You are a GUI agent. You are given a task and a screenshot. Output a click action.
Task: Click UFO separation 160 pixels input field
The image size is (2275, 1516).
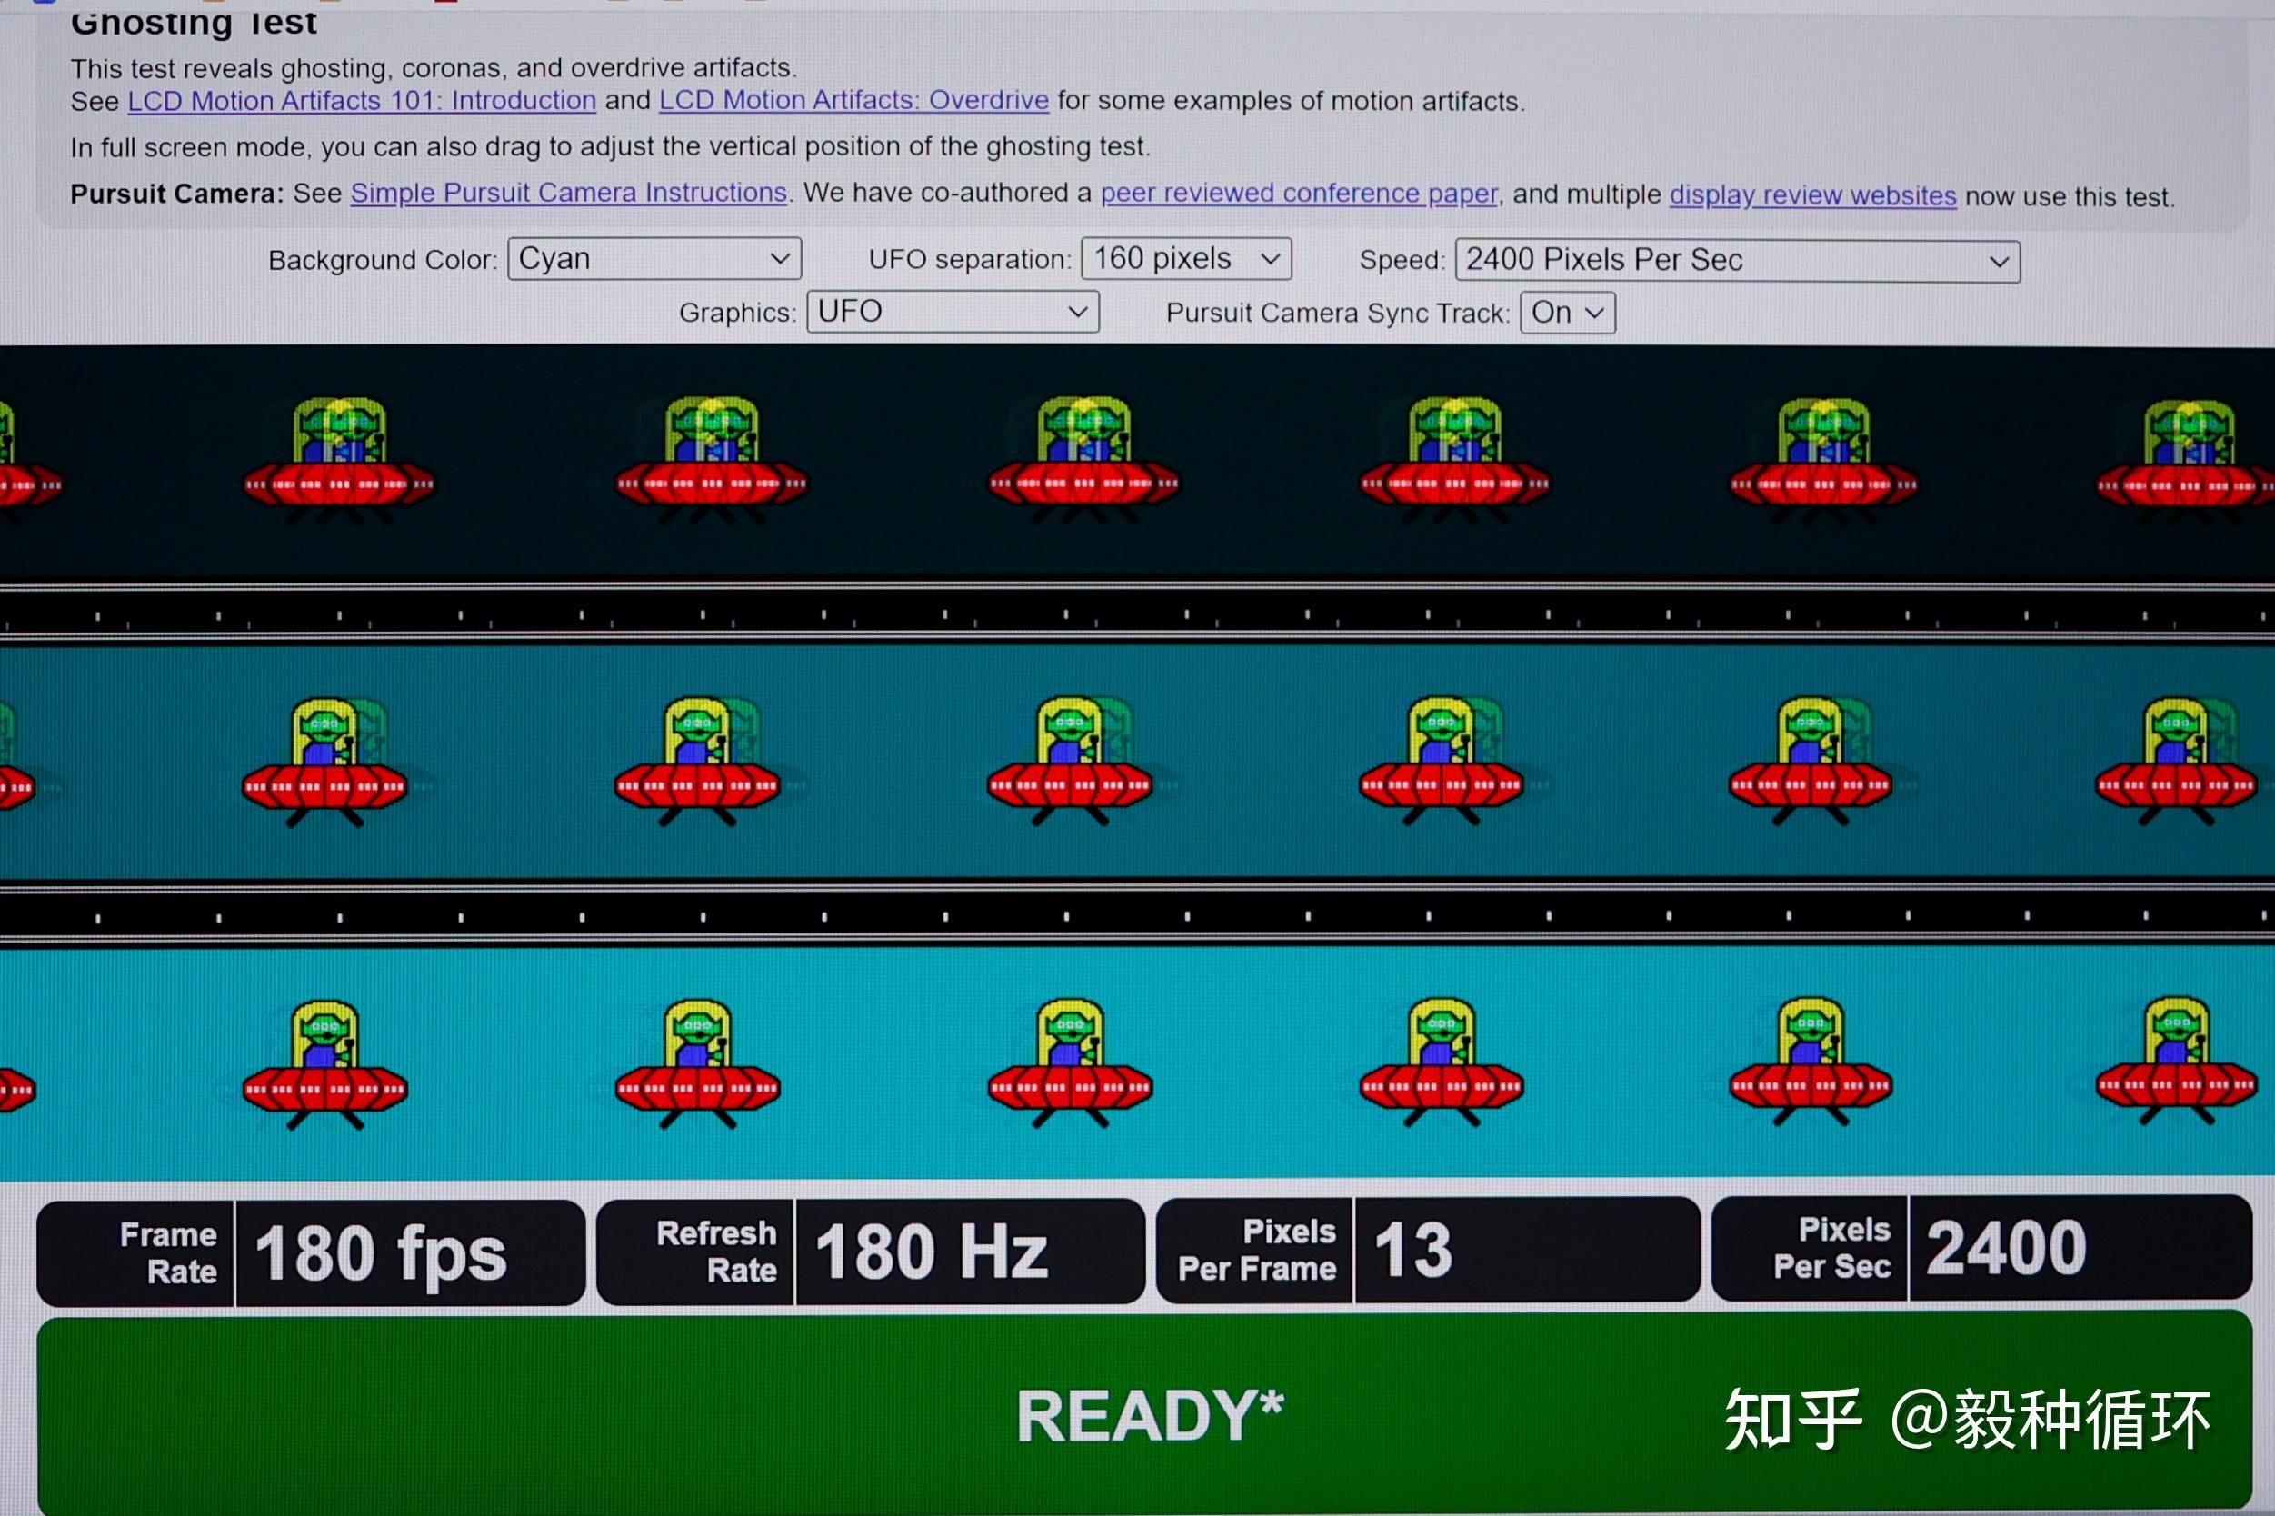click(1184, 259)
